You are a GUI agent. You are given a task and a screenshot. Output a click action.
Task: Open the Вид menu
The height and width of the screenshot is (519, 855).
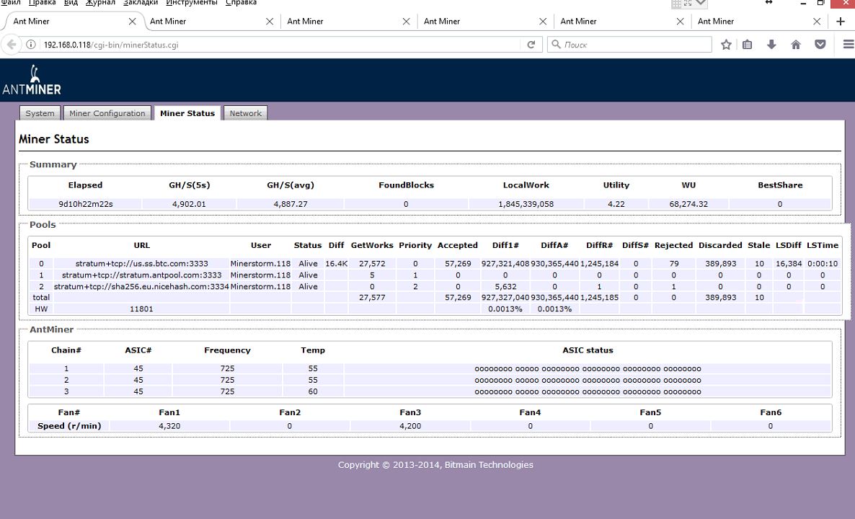(x=71, y=3)
